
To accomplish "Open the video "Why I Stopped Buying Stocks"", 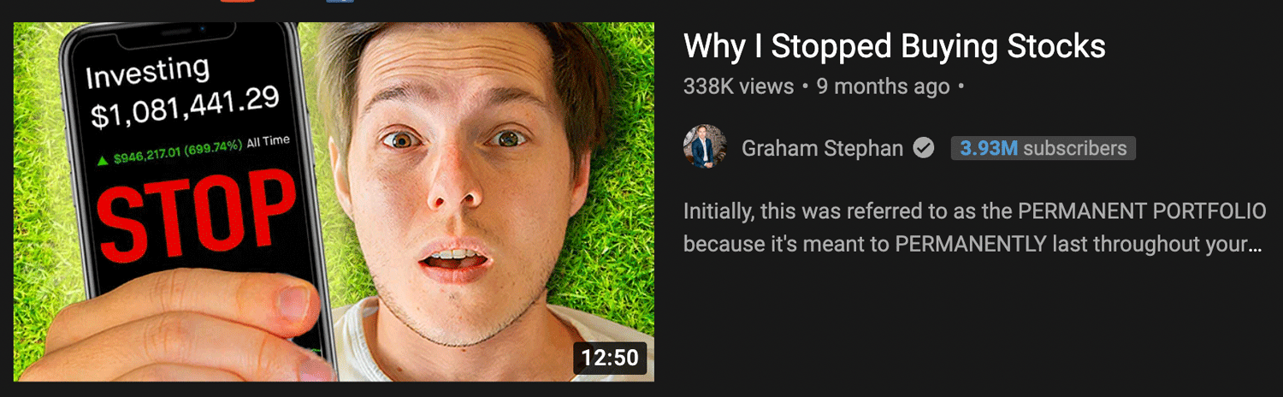I will click(895, 46).
